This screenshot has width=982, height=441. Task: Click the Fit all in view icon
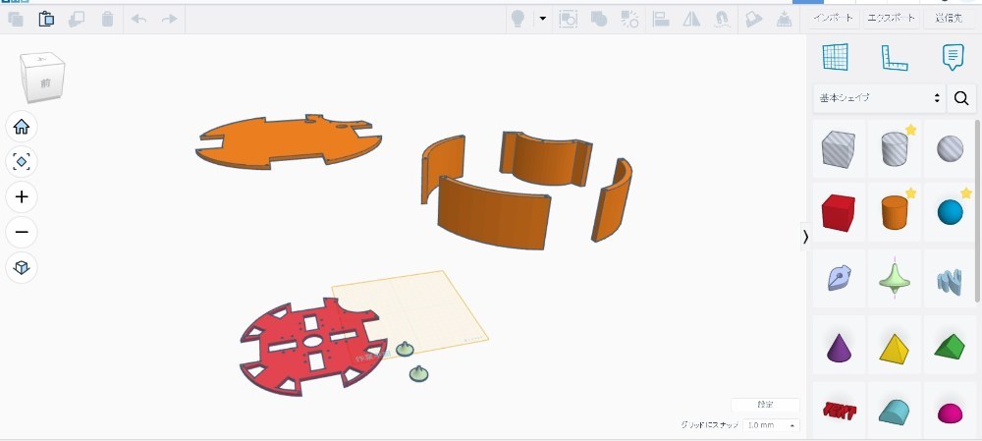point(22,162)
